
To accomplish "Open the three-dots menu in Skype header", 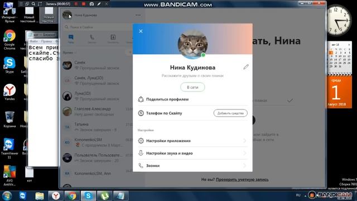I will click(x=138, y=15).
